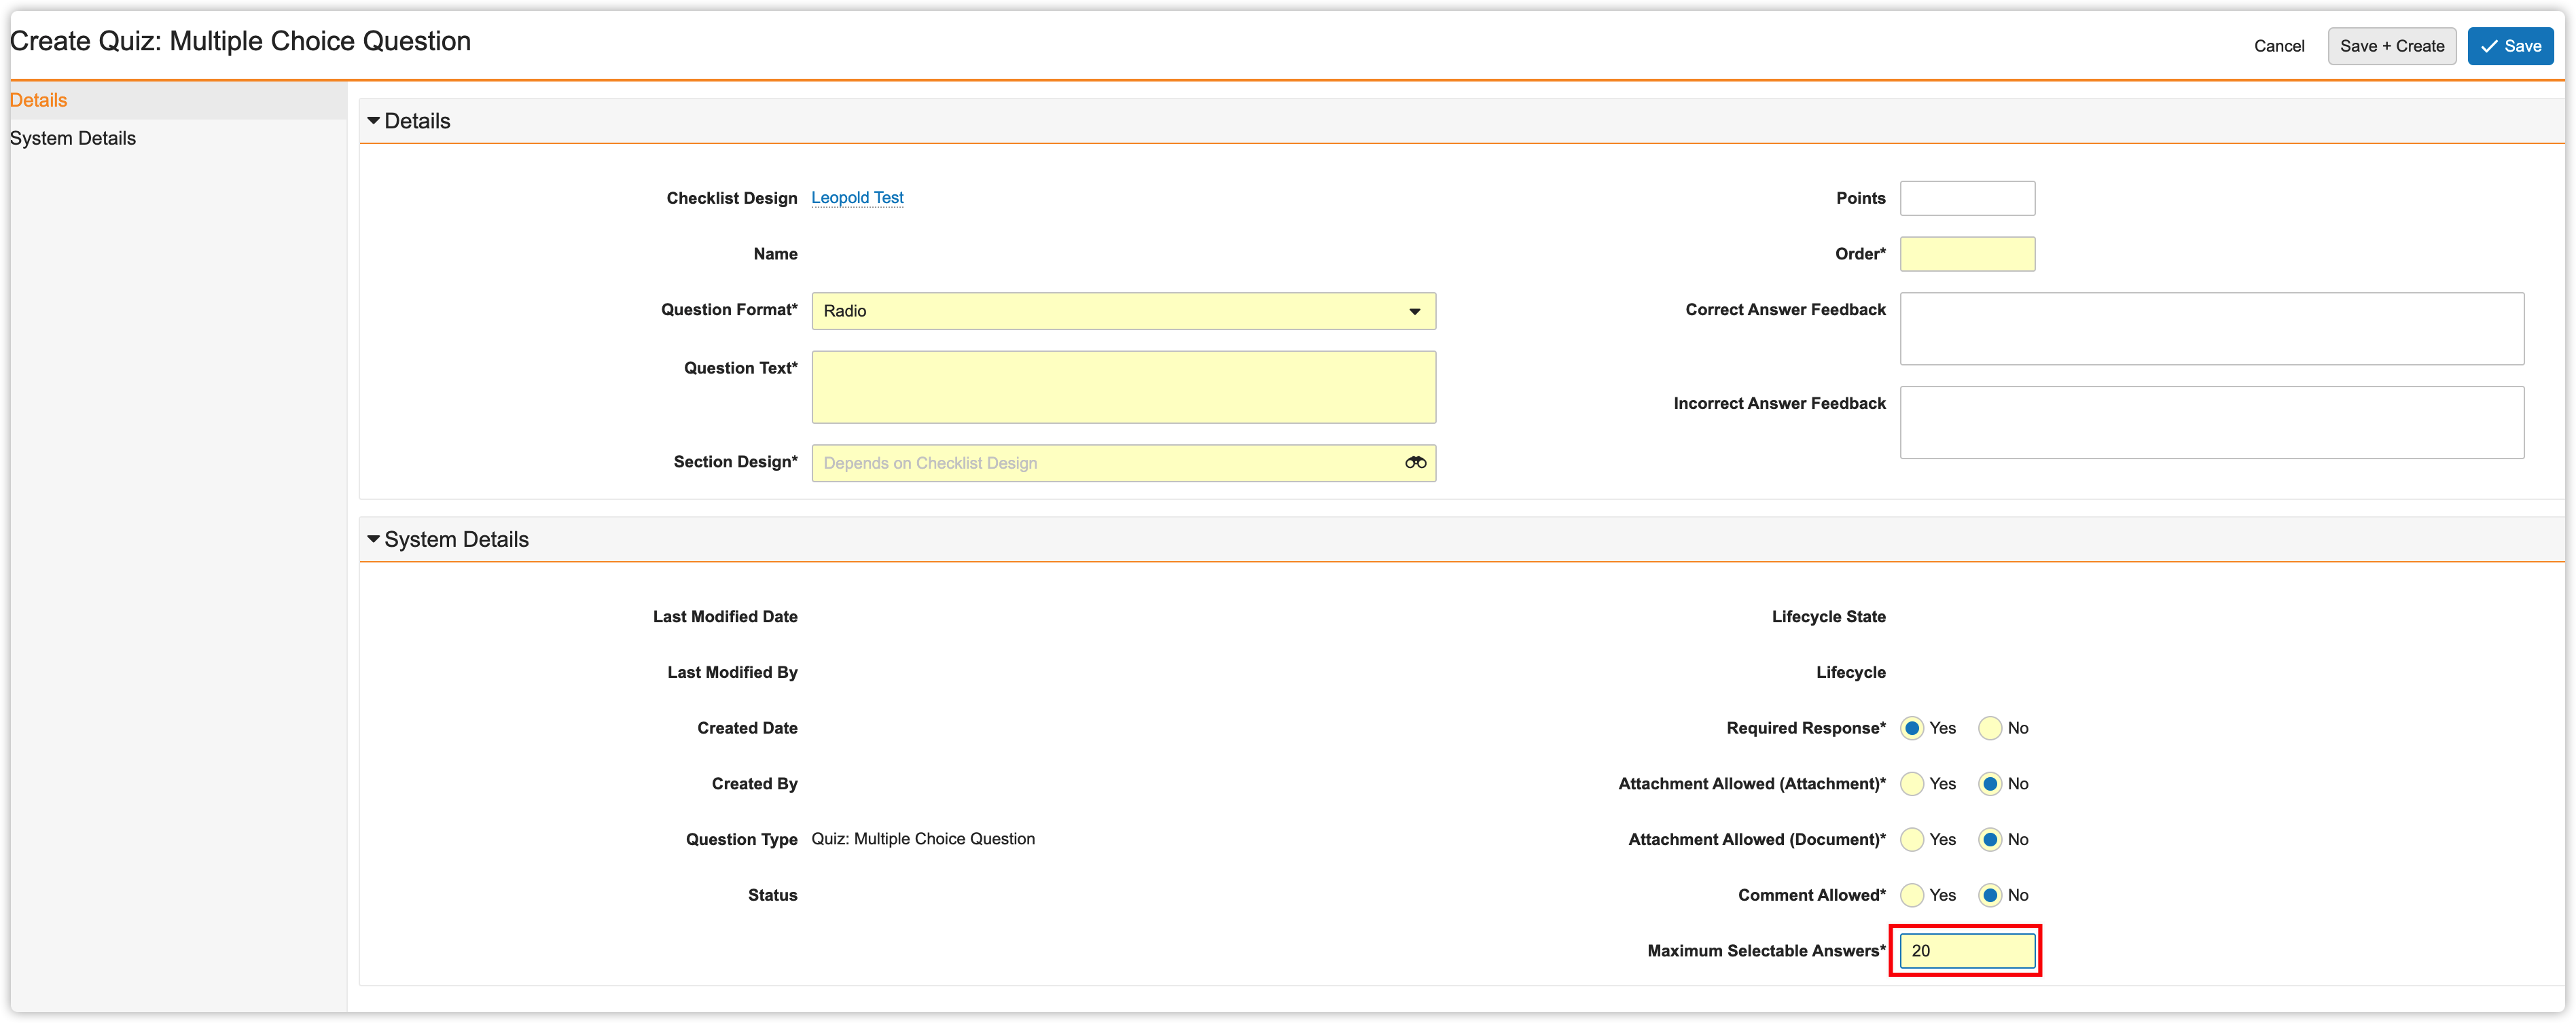Click the Order input field

pos(1966,254)
